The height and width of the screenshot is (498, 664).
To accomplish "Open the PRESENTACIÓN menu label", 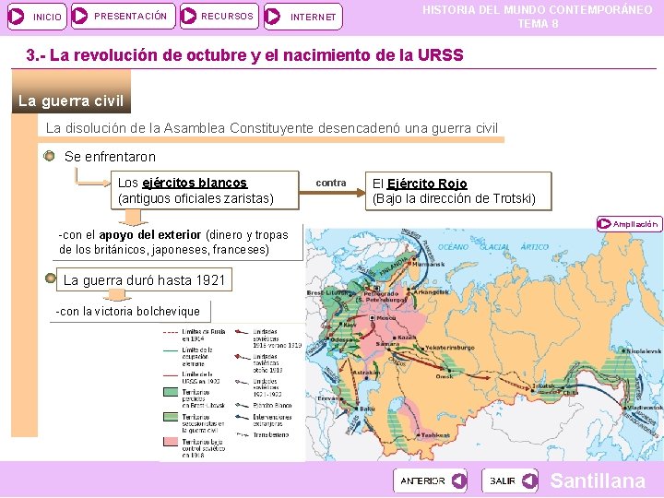I will (130, 16).
